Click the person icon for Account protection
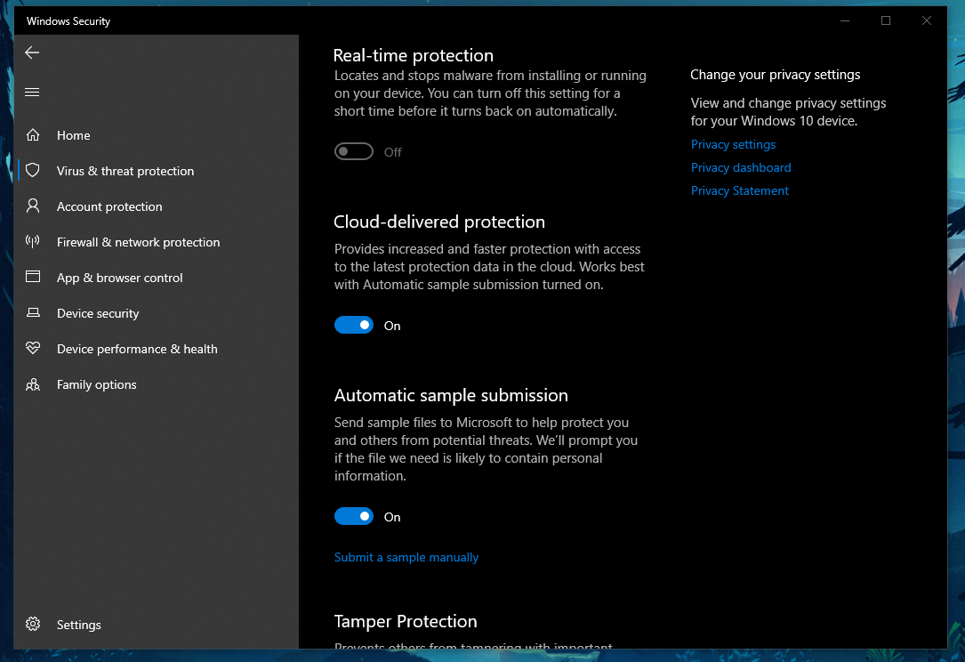The height and width of the screenshot is (662, 965). coord(33,206)
